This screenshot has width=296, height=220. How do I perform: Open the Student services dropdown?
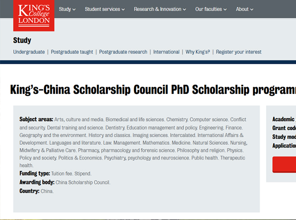click(105, 9)
